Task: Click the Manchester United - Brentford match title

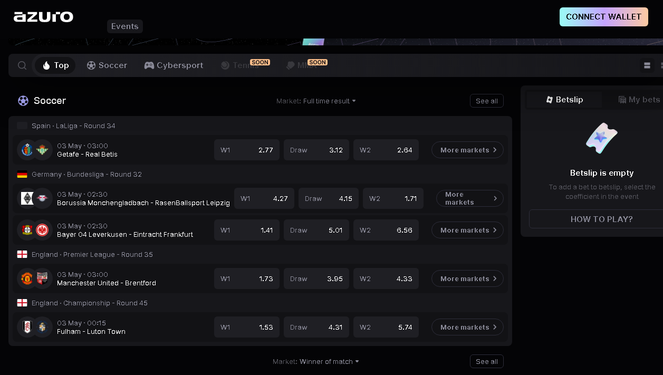Action: click(107, 283)
